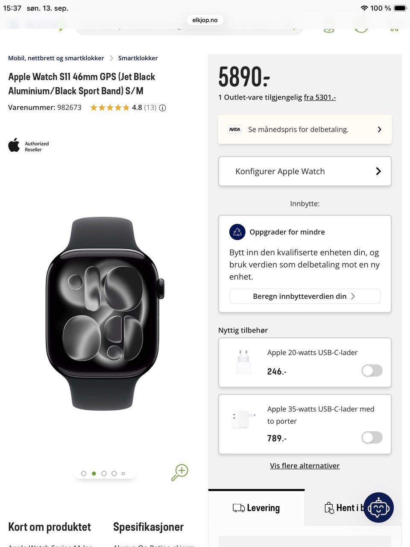Tap the rating info circle icon
The width and height of the screenshot is (410, 547).
[162, 108]
